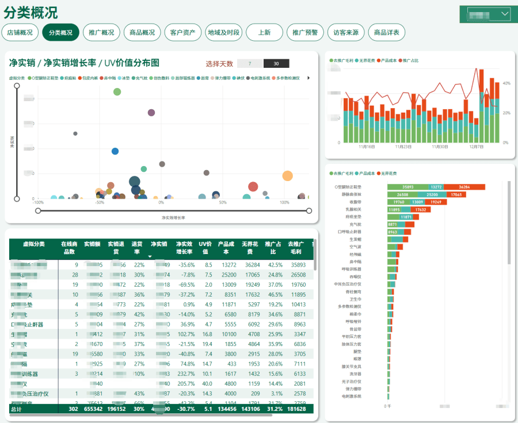Viewport: 518px width, 423px height.
Task: Choose 7 days in 选择天数 selector
Action: [x=250, y=64]
